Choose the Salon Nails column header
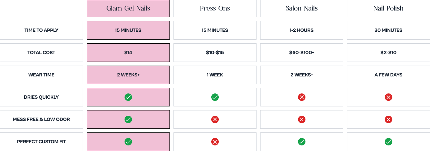This screenshot has height=151, width=430. 301,8
